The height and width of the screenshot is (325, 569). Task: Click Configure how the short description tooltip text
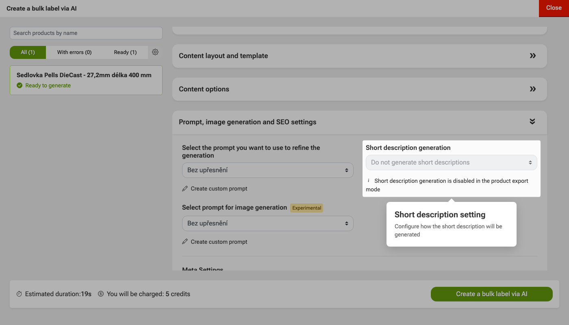point(448,230)
